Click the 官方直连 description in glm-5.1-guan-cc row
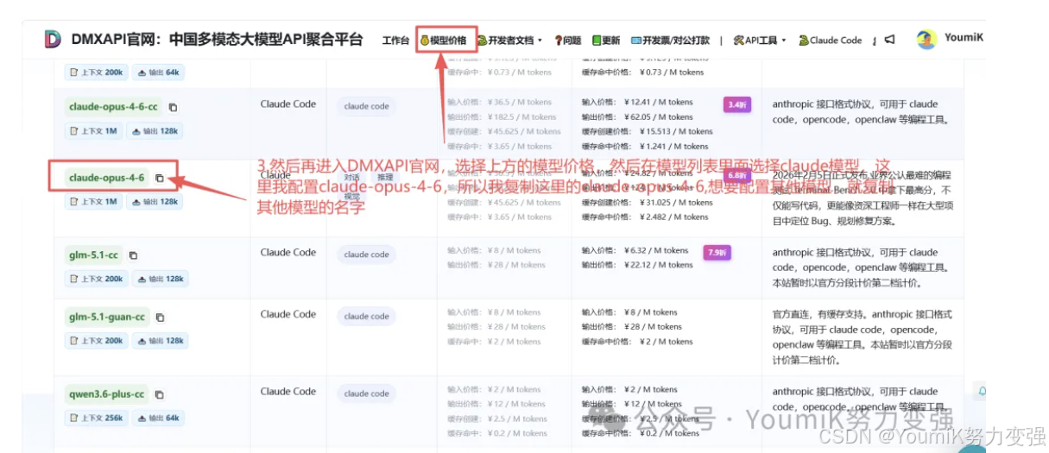Screen dimensions: 1049x453 click(863, 338)
